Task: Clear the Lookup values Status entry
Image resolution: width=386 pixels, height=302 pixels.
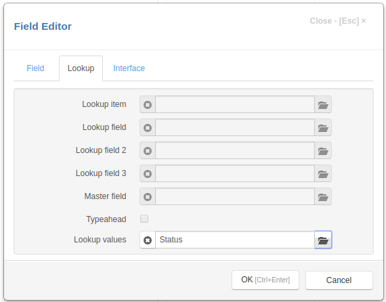Action: click(148, 240)
